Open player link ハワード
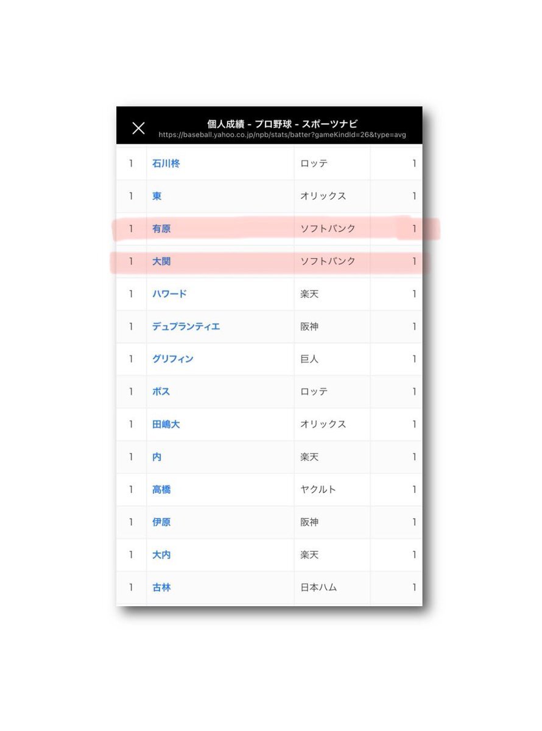 (169, 294)
